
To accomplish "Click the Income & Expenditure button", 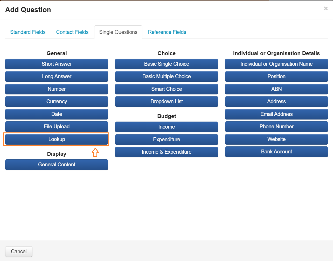I will (x=166, y=152).
